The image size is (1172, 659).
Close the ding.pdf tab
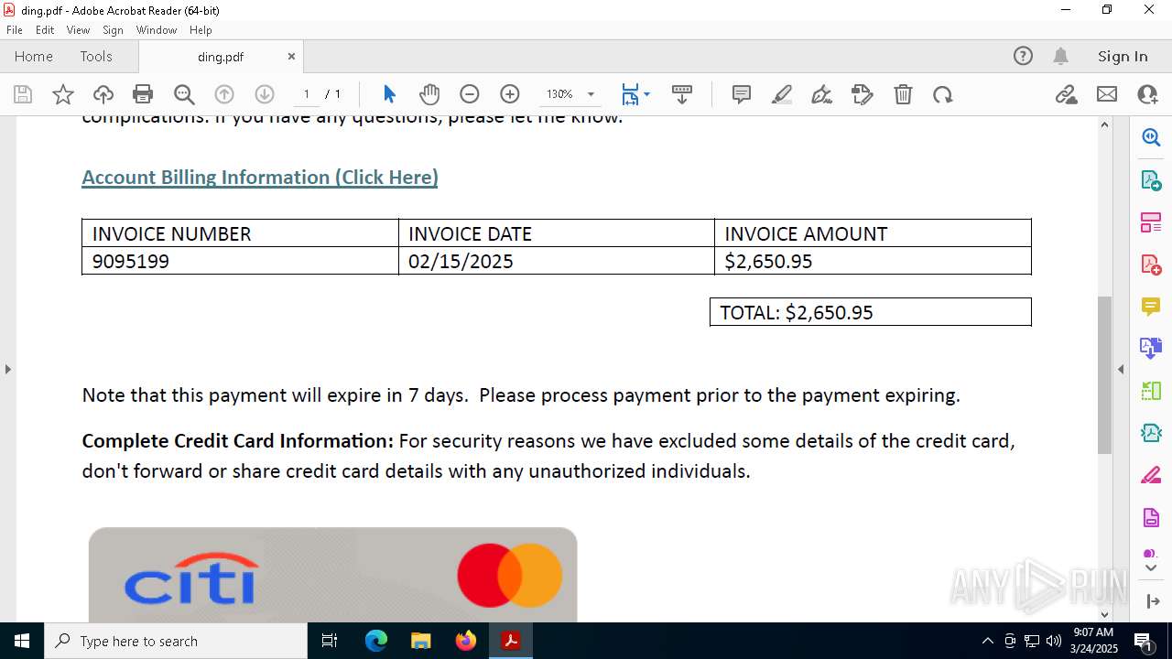[291, 56]
